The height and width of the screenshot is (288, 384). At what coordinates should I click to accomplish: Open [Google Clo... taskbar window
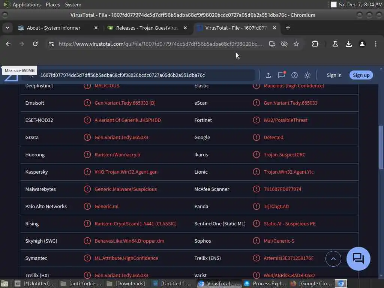(311, 283)
